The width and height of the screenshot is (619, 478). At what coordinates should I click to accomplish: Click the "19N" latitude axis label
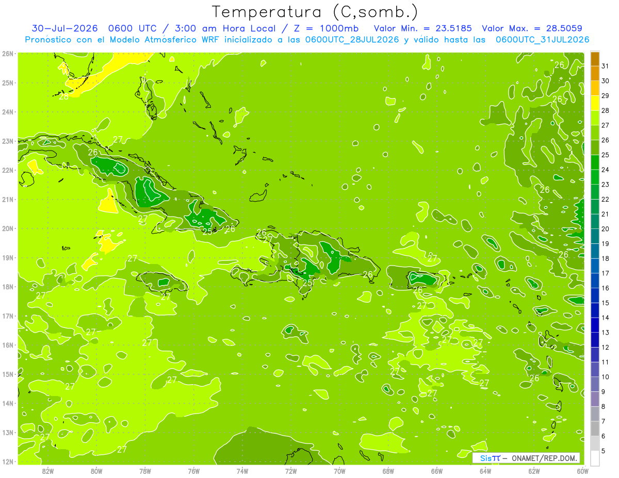pos(8,257)
